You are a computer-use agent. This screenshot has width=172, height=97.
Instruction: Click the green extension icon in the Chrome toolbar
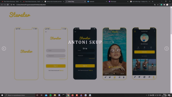pyautogui.click(x=161, y=5)
